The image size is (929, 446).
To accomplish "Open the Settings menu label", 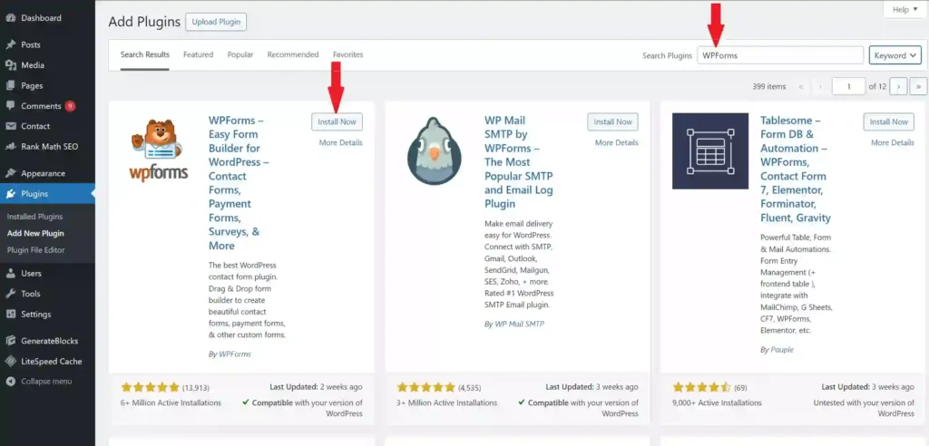I will coord(36,315).
